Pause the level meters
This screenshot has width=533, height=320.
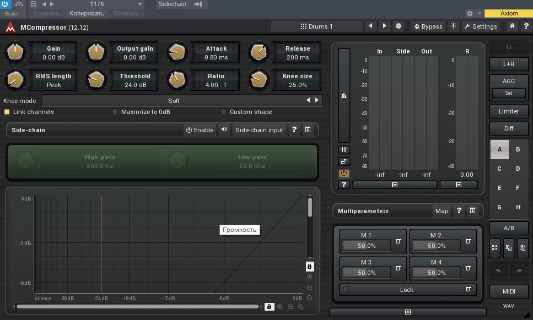pyautogui.click(x=344, y=150)
